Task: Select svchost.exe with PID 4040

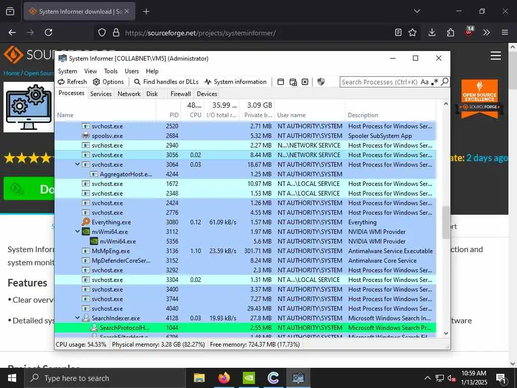Action: [x=245, y=309]
